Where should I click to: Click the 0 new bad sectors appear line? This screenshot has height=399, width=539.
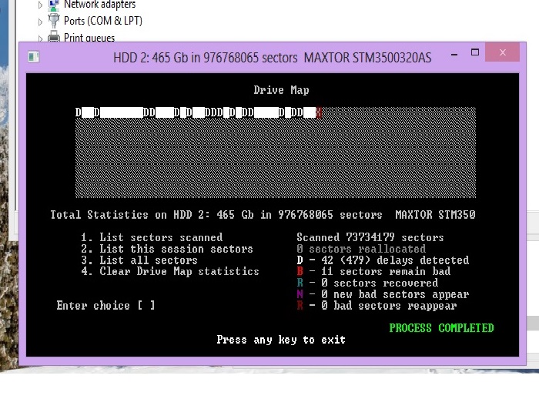pyautogui.click(x=383, y=294)
